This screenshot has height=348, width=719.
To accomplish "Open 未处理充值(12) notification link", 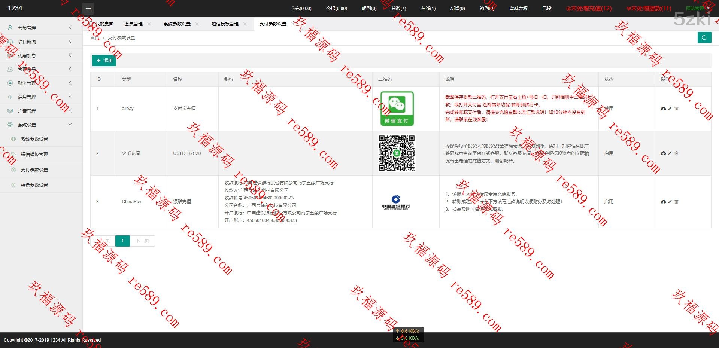I will [x=589, y=8].
